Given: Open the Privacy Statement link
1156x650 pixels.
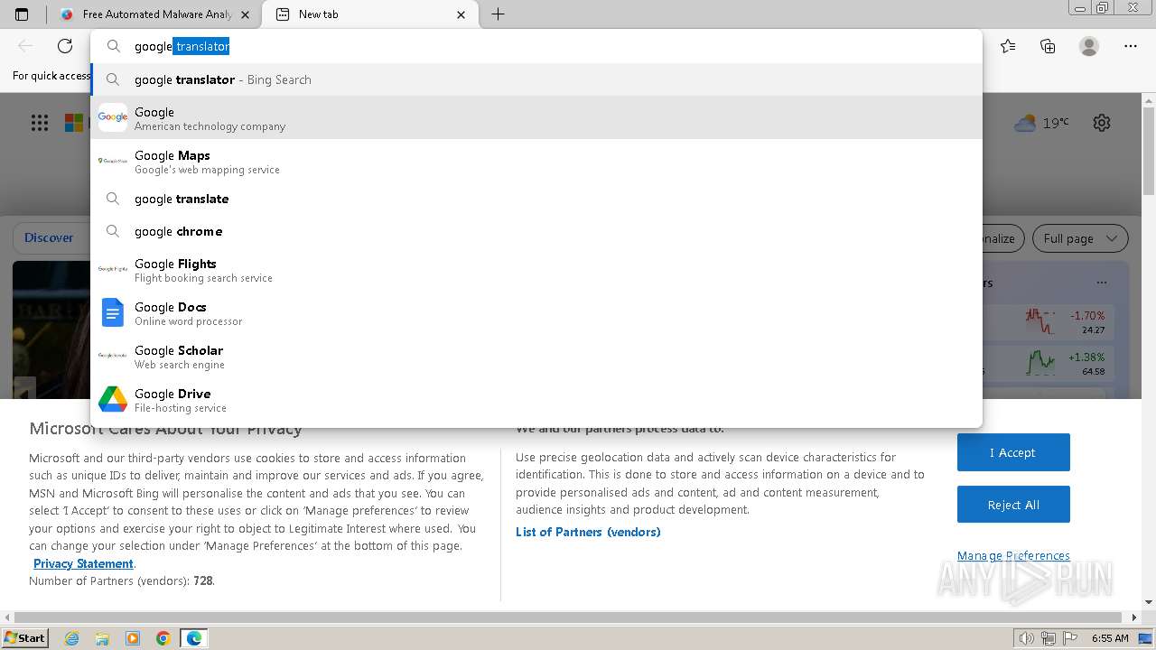Looking at the screenshot, I should click(x=83, y=563).
